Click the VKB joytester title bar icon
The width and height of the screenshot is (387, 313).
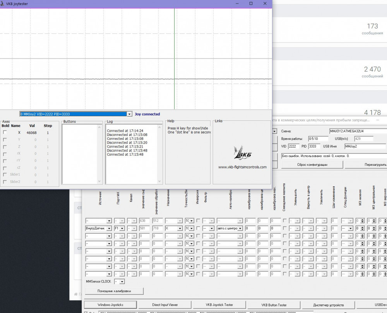(x=3, y=3)
